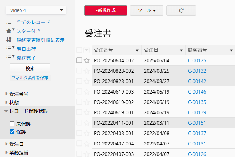Open 受注日 column header dropdown arrow

click(181, 50)
